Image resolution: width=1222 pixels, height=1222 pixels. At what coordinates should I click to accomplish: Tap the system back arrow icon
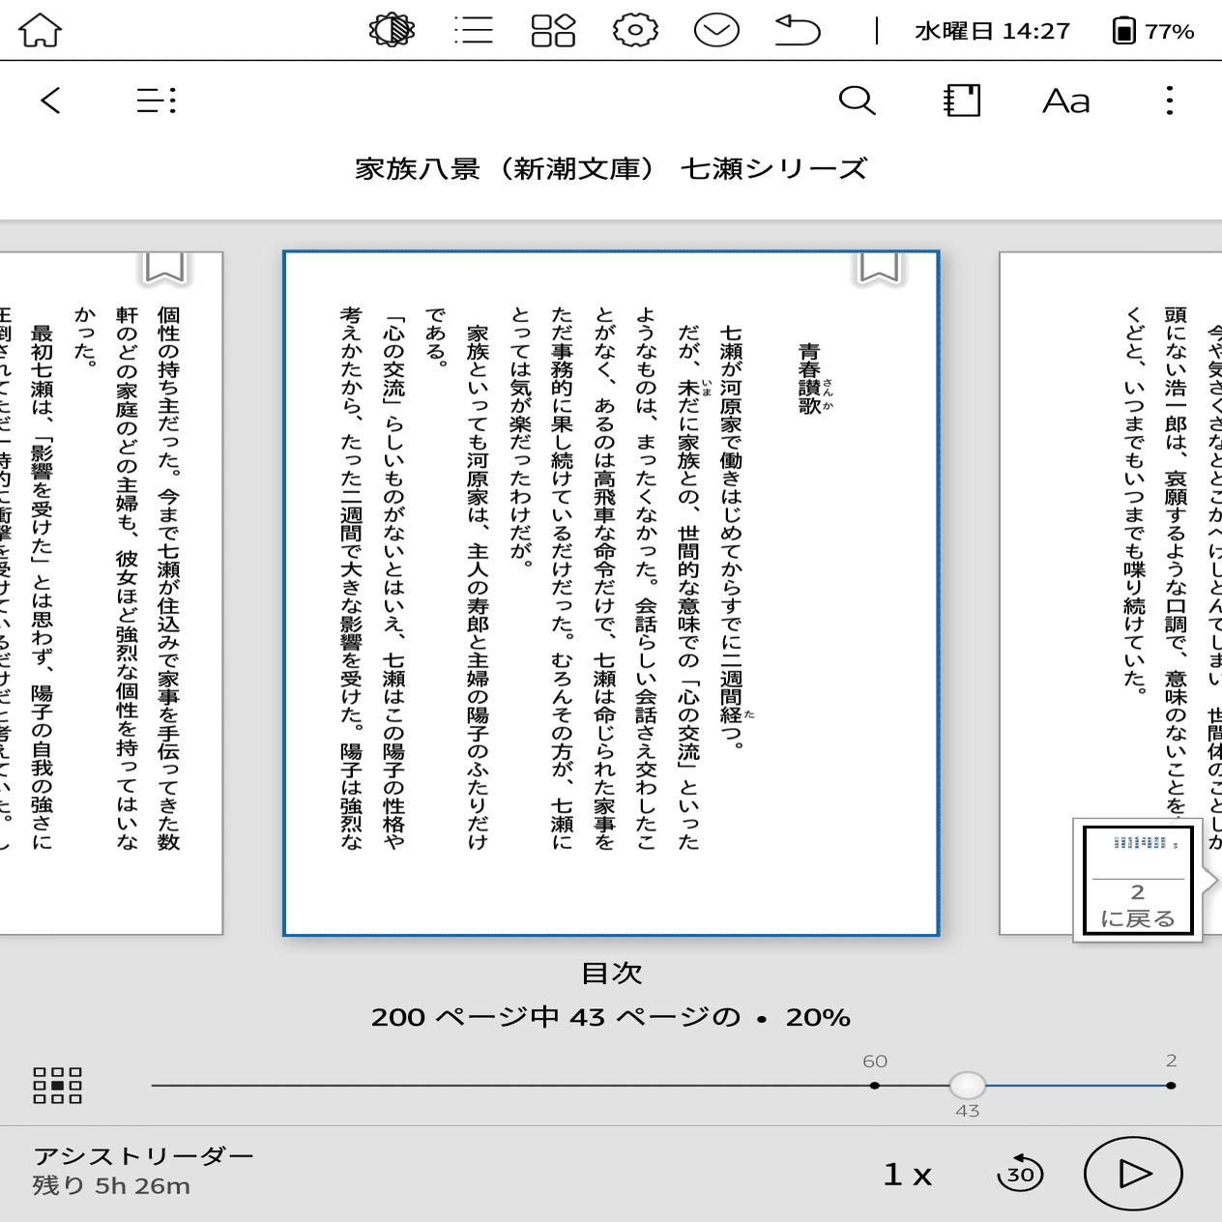pos(798,30)
